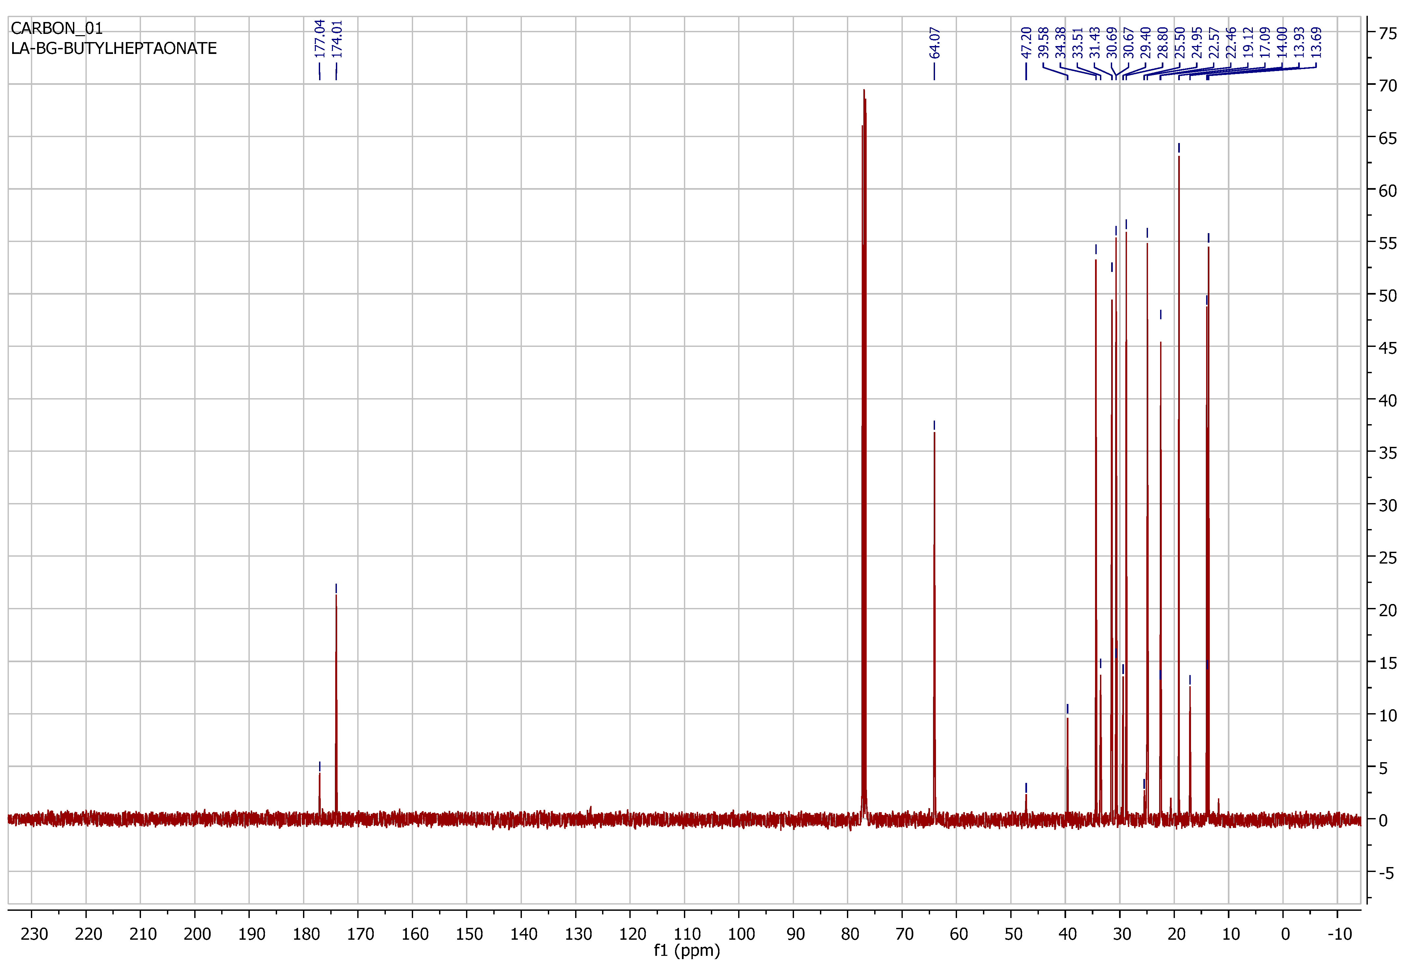Image resolution: width=1402 pixels, height=968 pixels.
Task: Click the 230 tick on the ppm axis
Action: 34,934
